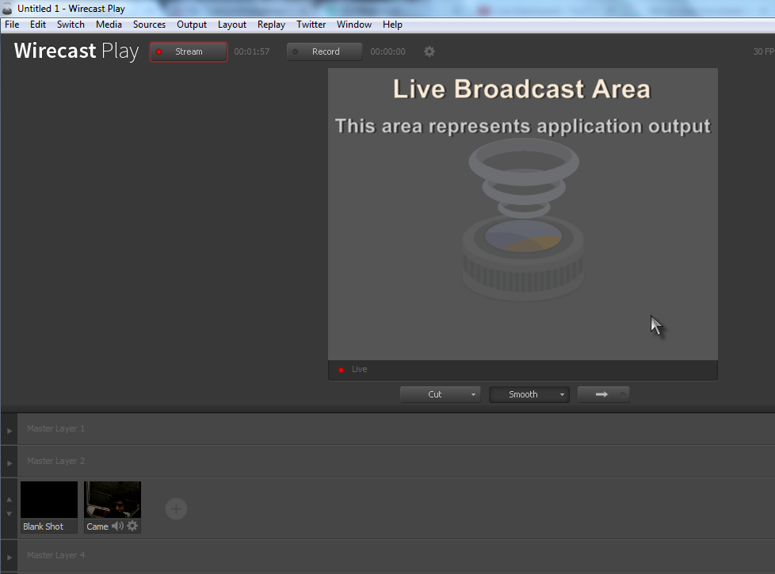Open the Switch menu
The width and height of the screenshot is (775, 574).
[x=71, y=25]
